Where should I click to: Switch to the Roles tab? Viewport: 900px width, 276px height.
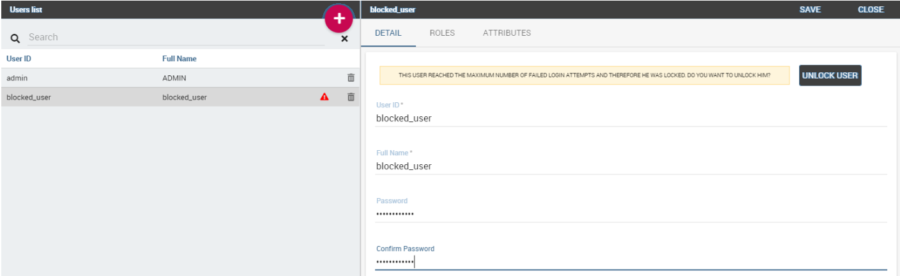(442, 33)
